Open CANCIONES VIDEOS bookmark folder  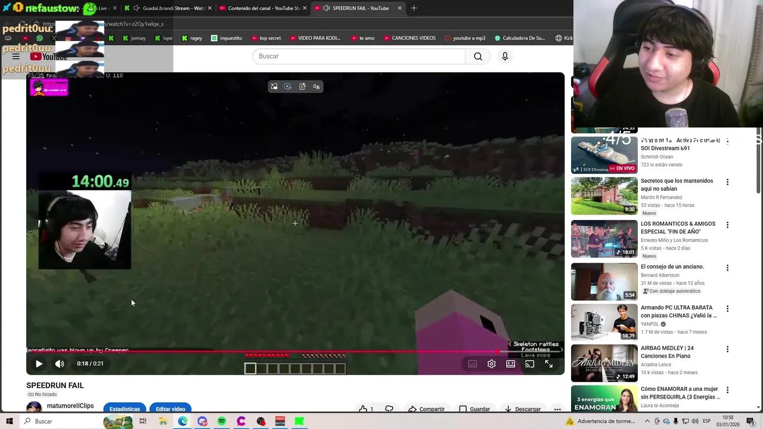click(410, 38)
